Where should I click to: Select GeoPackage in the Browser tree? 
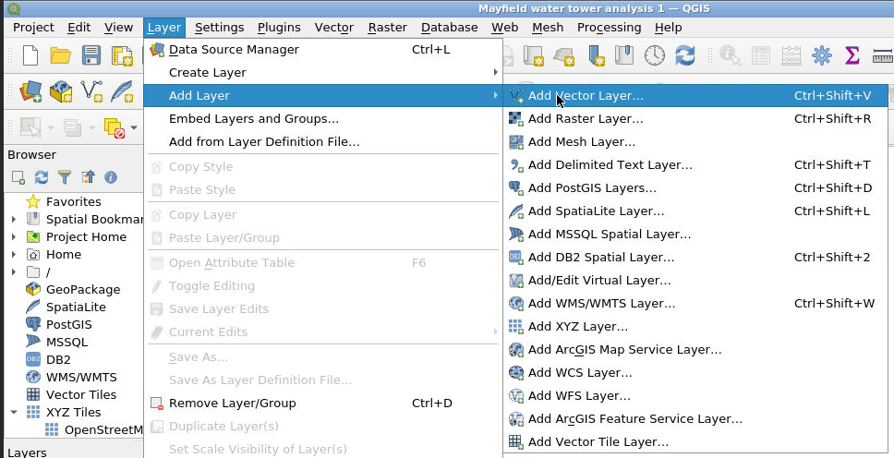pos(82,290)
